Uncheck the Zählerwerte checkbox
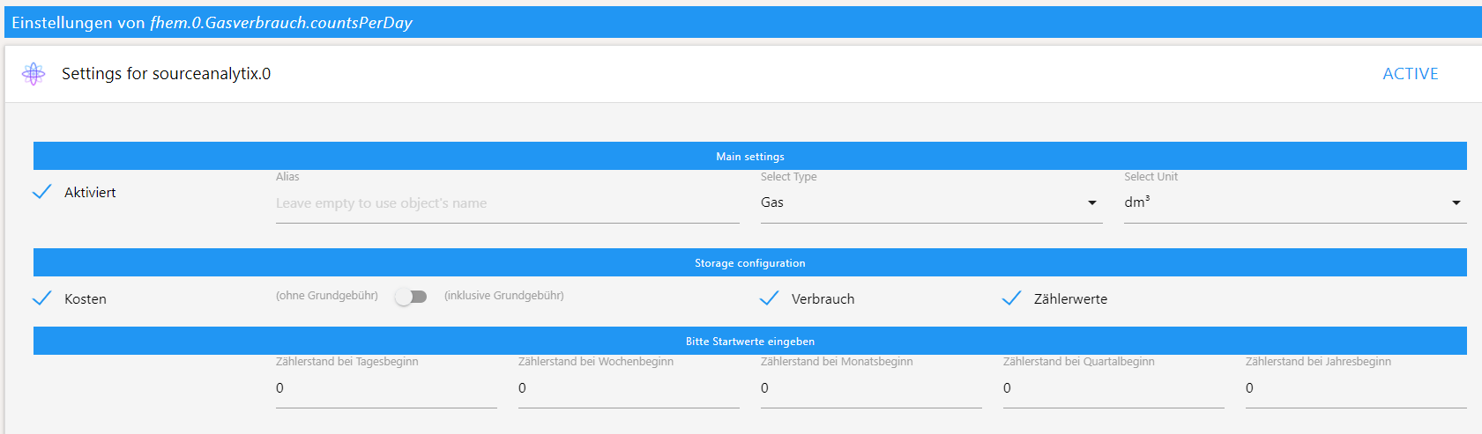 coord(1012,298)
